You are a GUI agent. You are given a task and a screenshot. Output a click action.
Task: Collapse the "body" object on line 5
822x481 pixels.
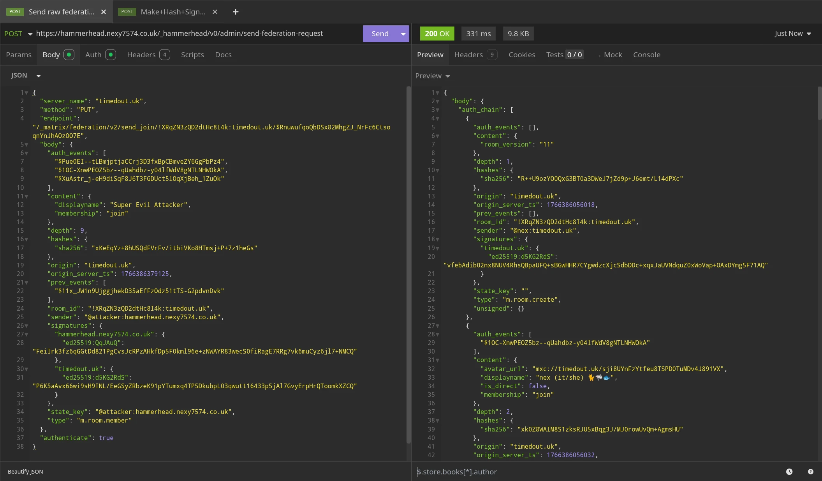[26, 145]
